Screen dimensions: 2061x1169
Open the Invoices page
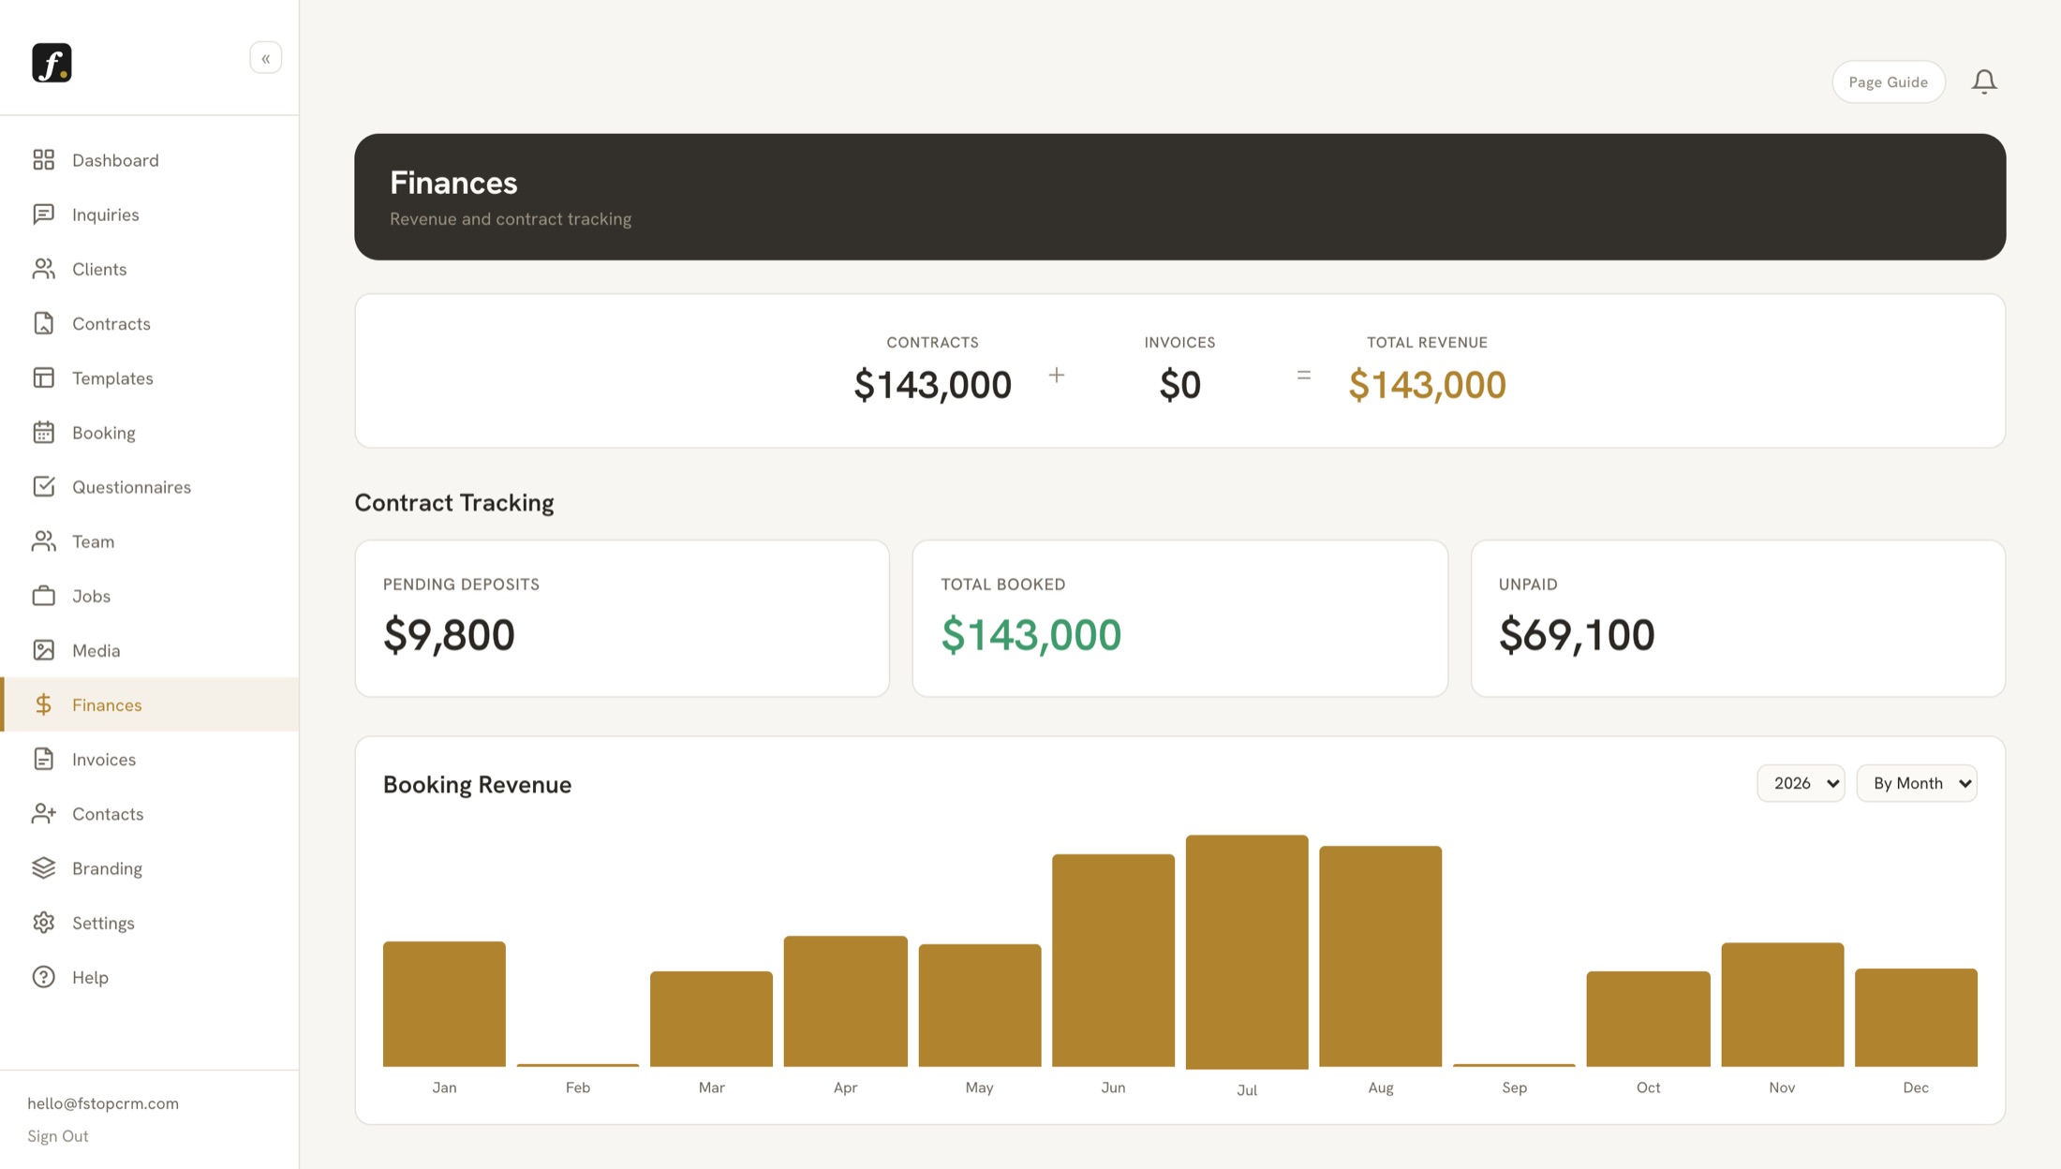tap(150, 759)
